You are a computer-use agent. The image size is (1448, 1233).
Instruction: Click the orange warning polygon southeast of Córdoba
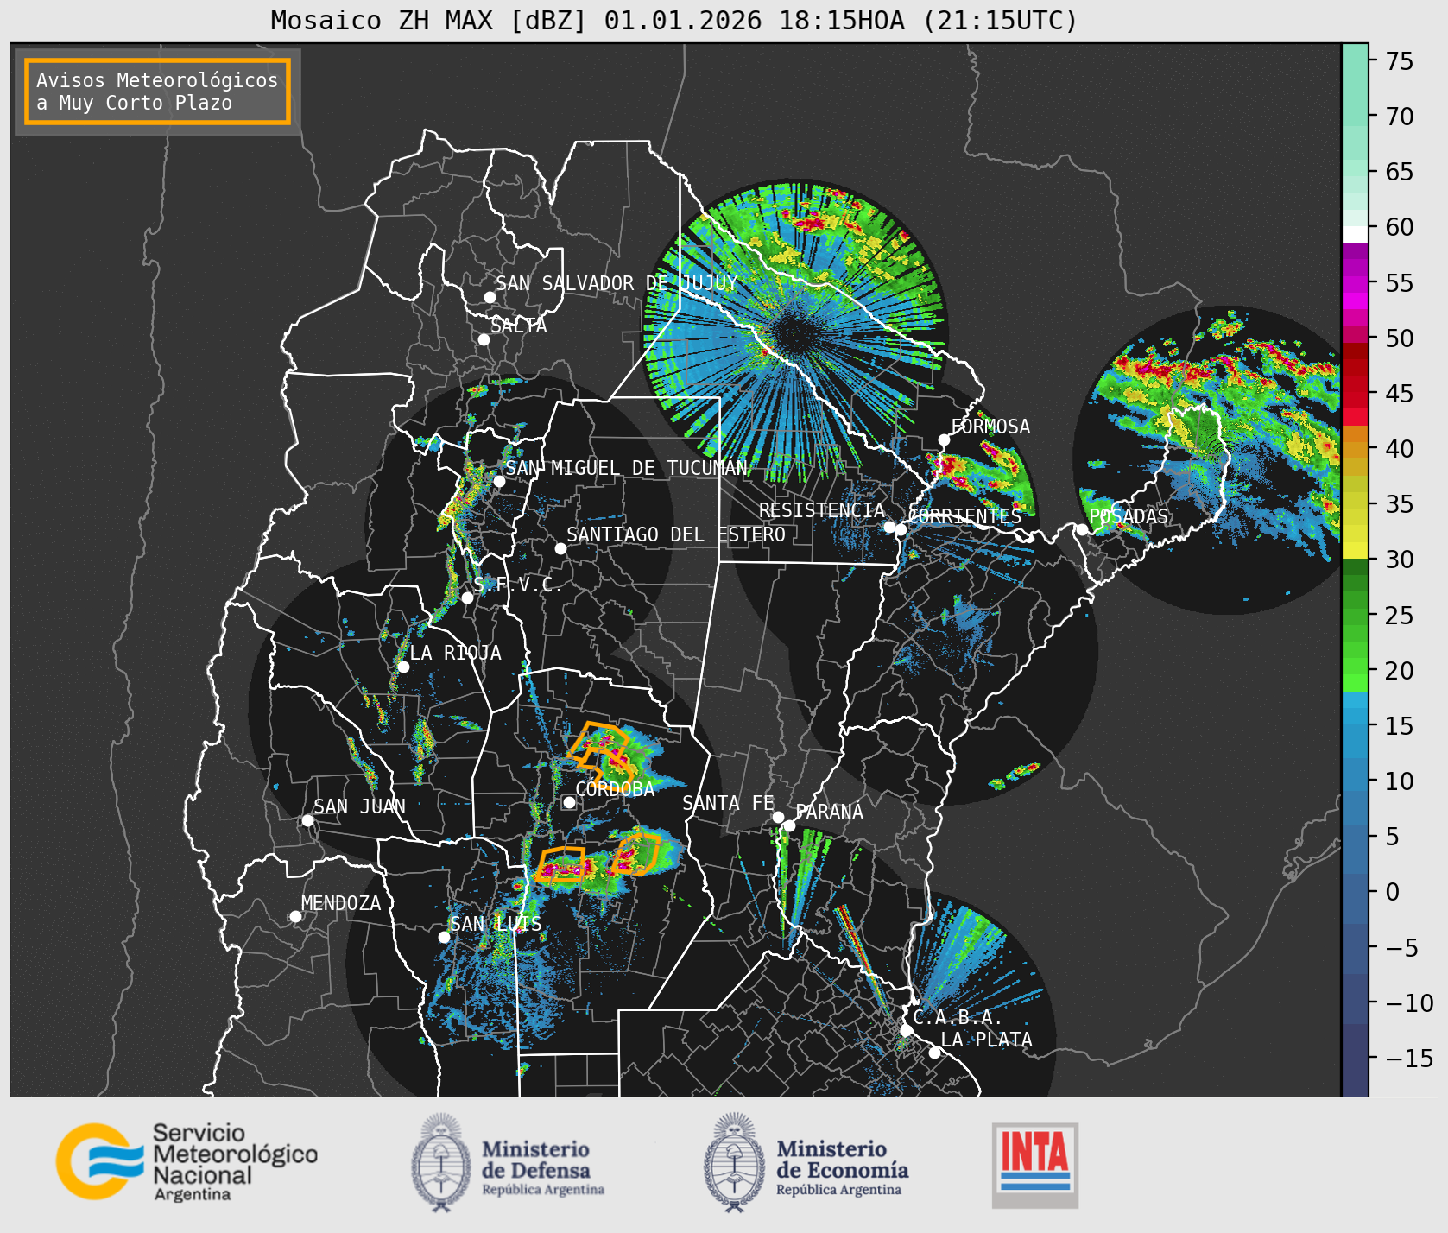636,853
